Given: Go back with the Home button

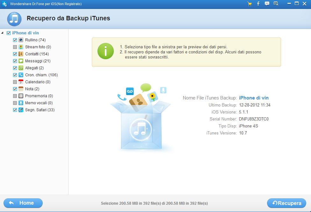Looking at the screenshot, I should (23, 203).
